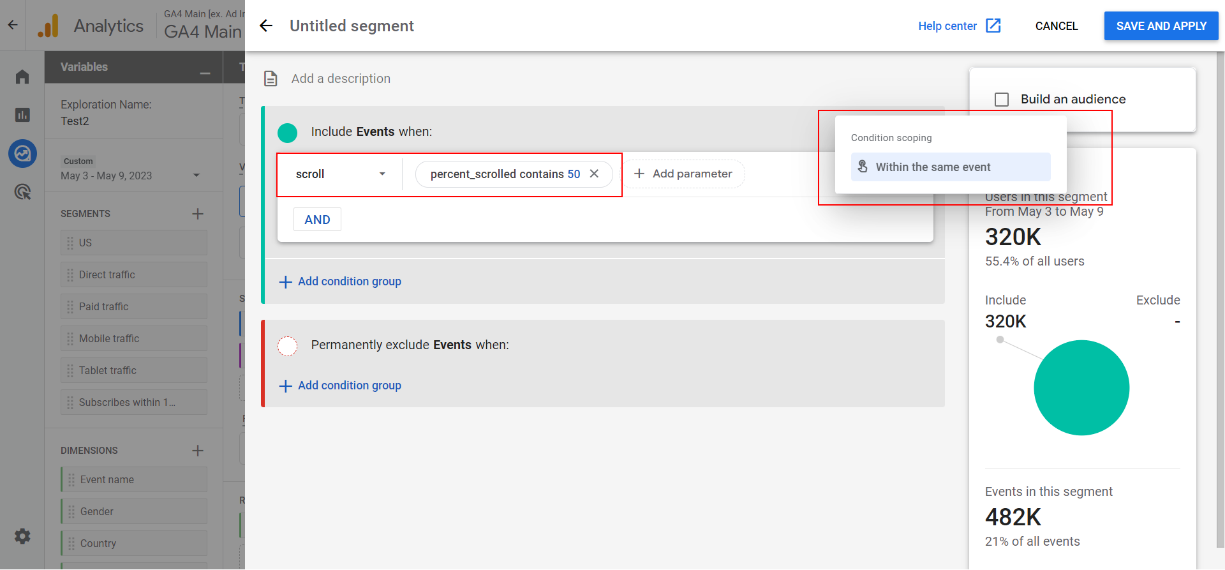Open the Home icon in left sidebar
Screen dimensions: 1225x570
tap(22, 77)
